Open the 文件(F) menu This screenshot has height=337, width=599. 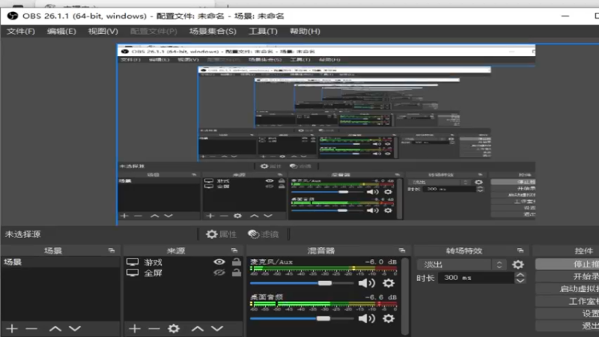point(21,31)
